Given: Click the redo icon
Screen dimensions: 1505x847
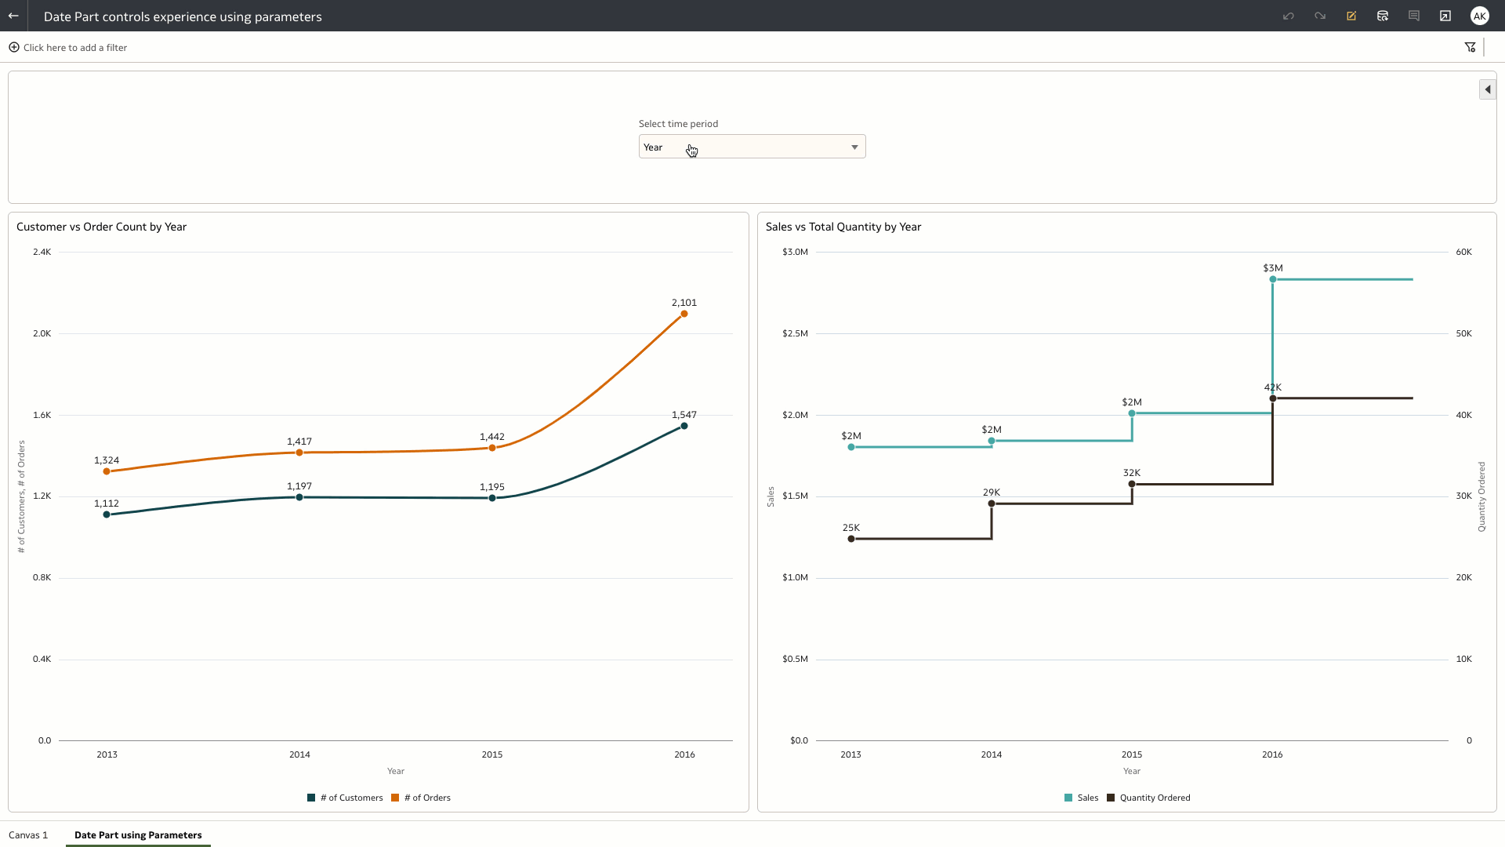Looking at the screenshot, I should click(x=1320, y=16).
